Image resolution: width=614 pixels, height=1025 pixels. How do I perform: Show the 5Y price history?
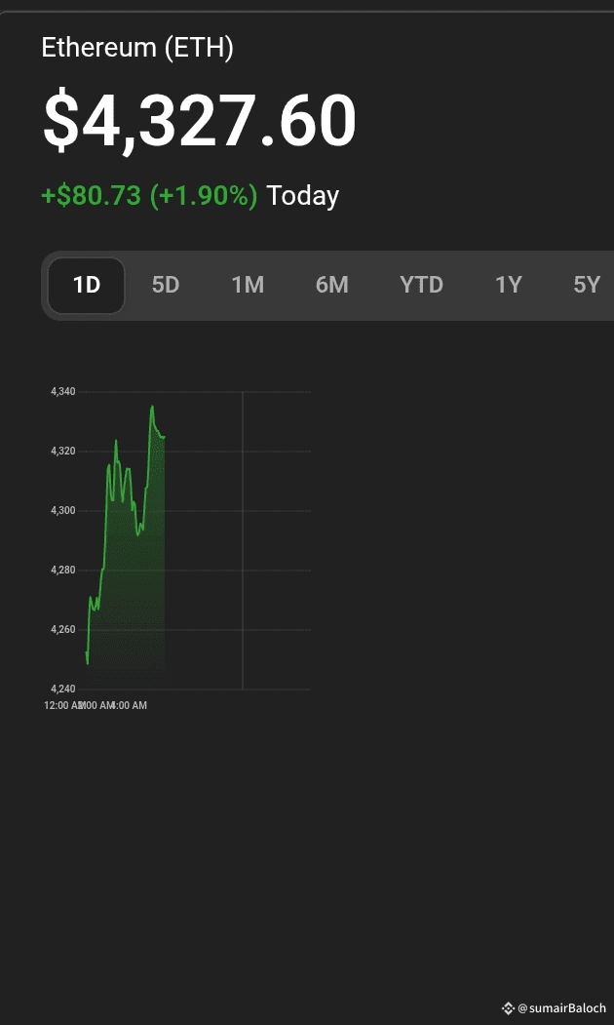click(x=587, y=285)
